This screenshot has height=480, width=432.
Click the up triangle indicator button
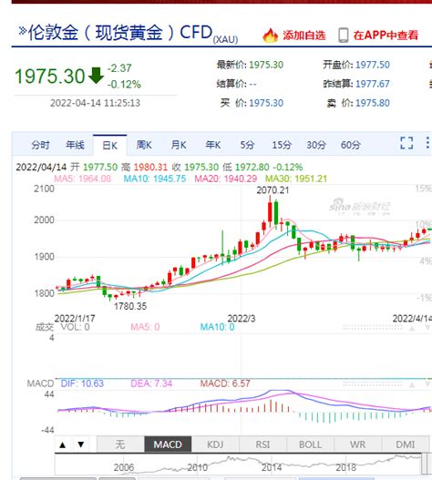[x=63, y=444]
